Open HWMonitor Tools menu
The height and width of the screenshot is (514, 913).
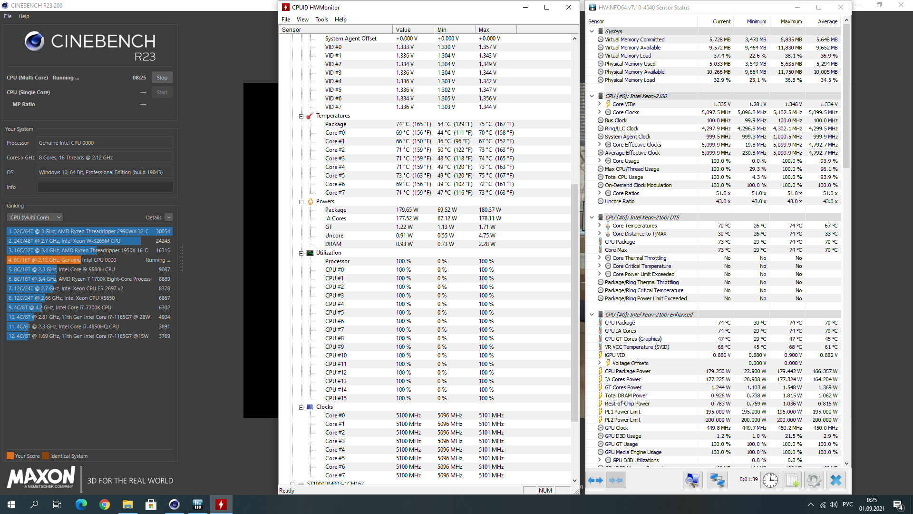(321, 20)
